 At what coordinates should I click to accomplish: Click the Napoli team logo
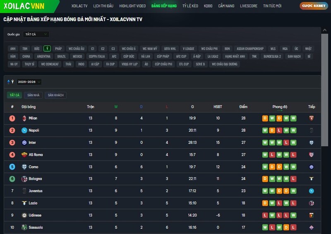tap(24, 130)
